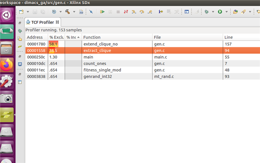The width and height of the screenshot is (260, 163).
Task: Sort by the % Exclusive column header
Action: [x=57, y=37]
